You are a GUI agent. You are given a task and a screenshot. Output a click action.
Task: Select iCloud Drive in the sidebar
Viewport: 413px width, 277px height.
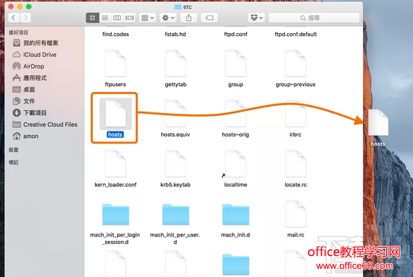[39, 54]
